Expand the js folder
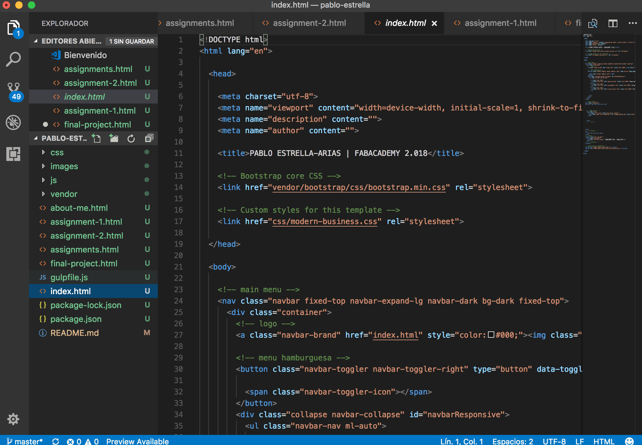This screenshot has width=642, height=445. (93, 180)
